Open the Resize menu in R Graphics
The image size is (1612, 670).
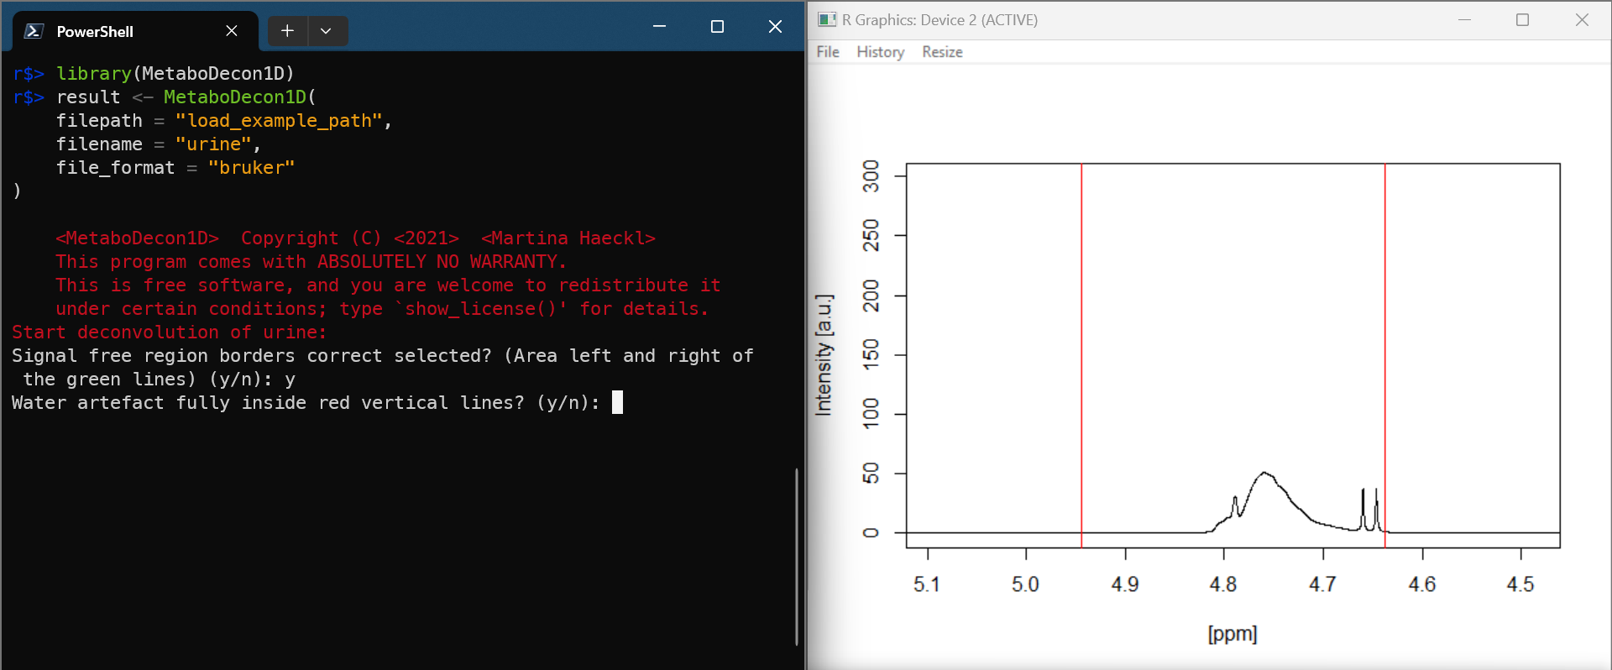[x=942, y=52]
